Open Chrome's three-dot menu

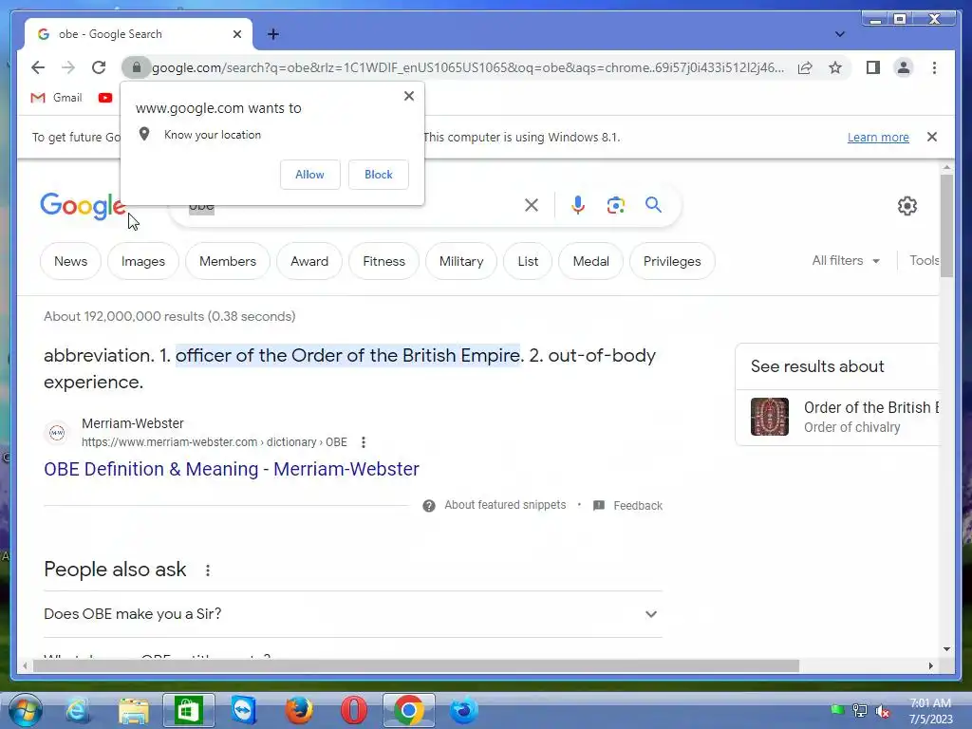[x=934, y=67]
